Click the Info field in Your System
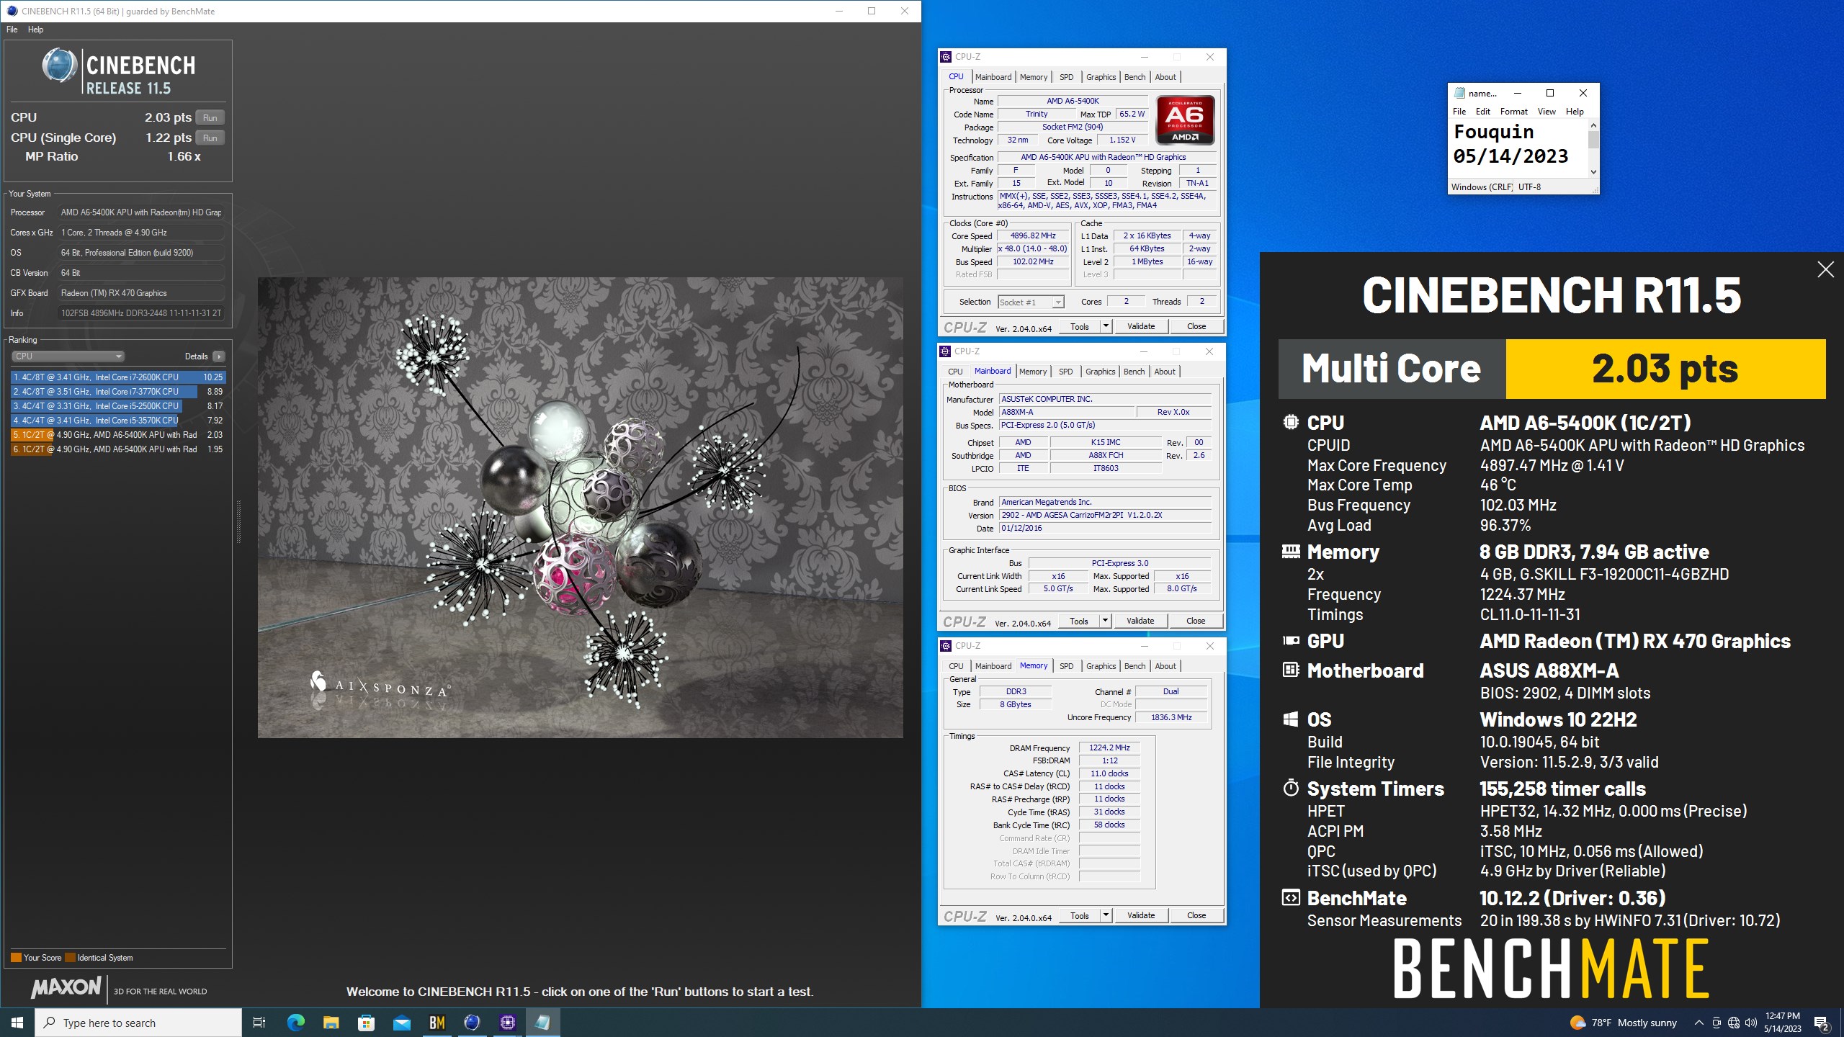Viewport: 1844px width, 1037px height. [141, 313]
